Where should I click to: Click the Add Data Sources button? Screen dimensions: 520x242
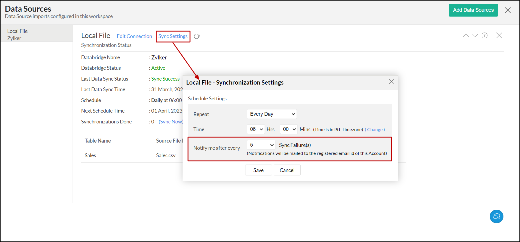(x=473, y=10)
